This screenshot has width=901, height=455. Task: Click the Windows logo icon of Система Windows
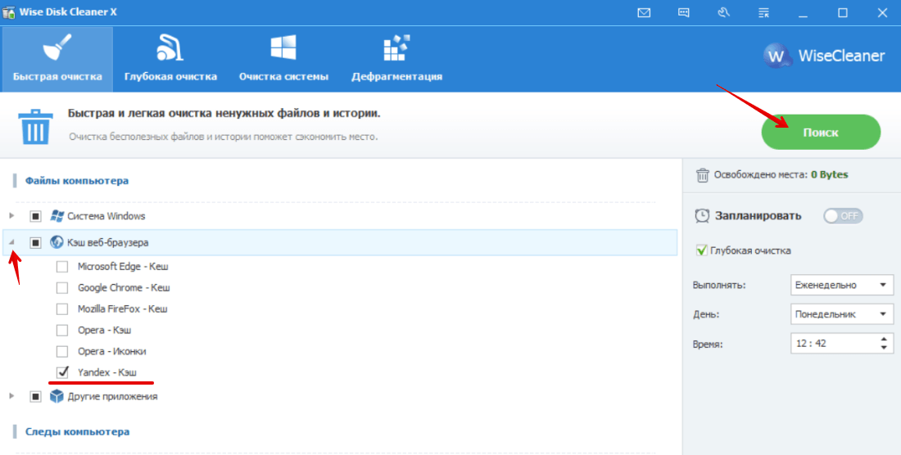(57, 216)
